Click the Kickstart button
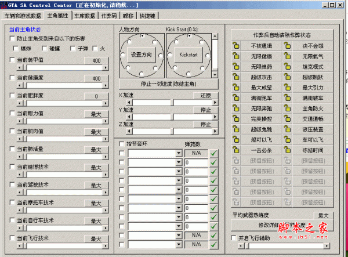348x257 pixels. [x=188, y=55]
